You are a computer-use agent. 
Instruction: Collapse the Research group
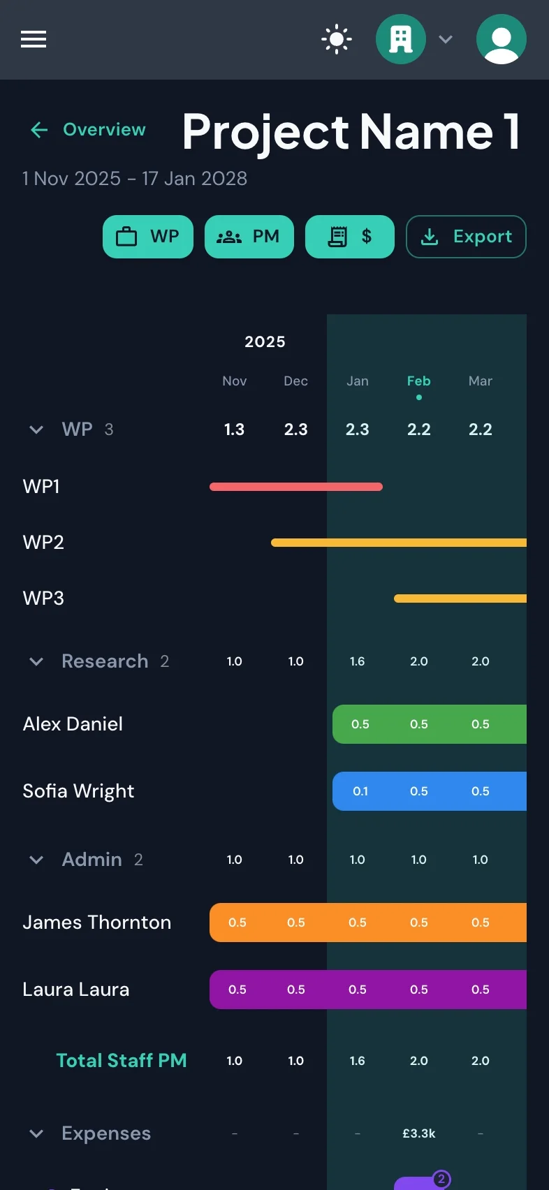(36, 661)
